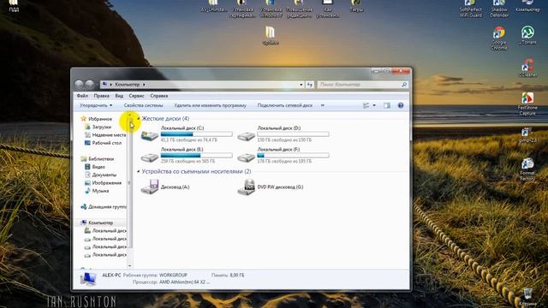Viewport: 548px width, 308px height.
Task: Collapse Устройства со съемными носителями group
Action: pyautogui.click(x=139, y=171)
